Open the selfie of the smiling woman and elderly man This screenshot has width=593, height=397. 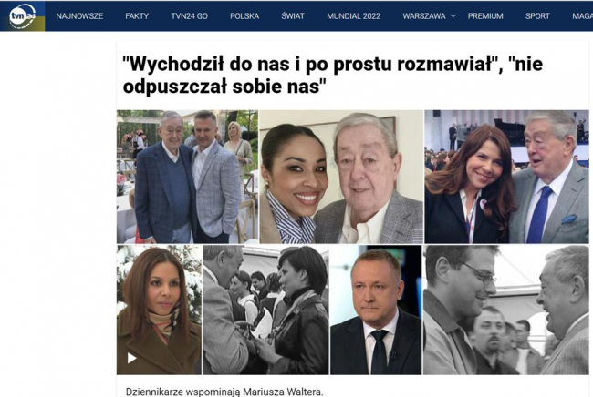tap(341, 177)
